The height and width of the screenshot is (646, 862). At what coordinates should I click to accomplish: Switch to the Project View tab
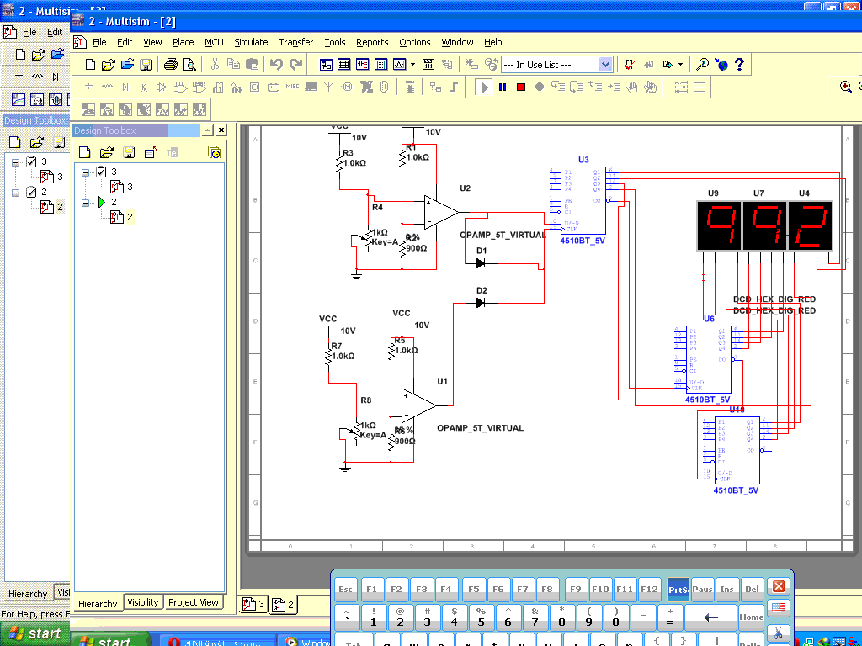194,602
